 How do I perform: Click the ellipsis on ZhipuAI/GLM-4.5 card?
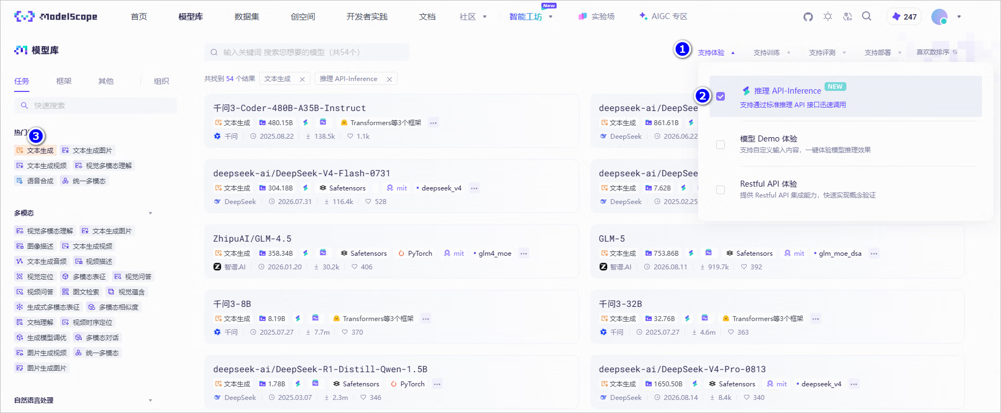pos(524,254)
